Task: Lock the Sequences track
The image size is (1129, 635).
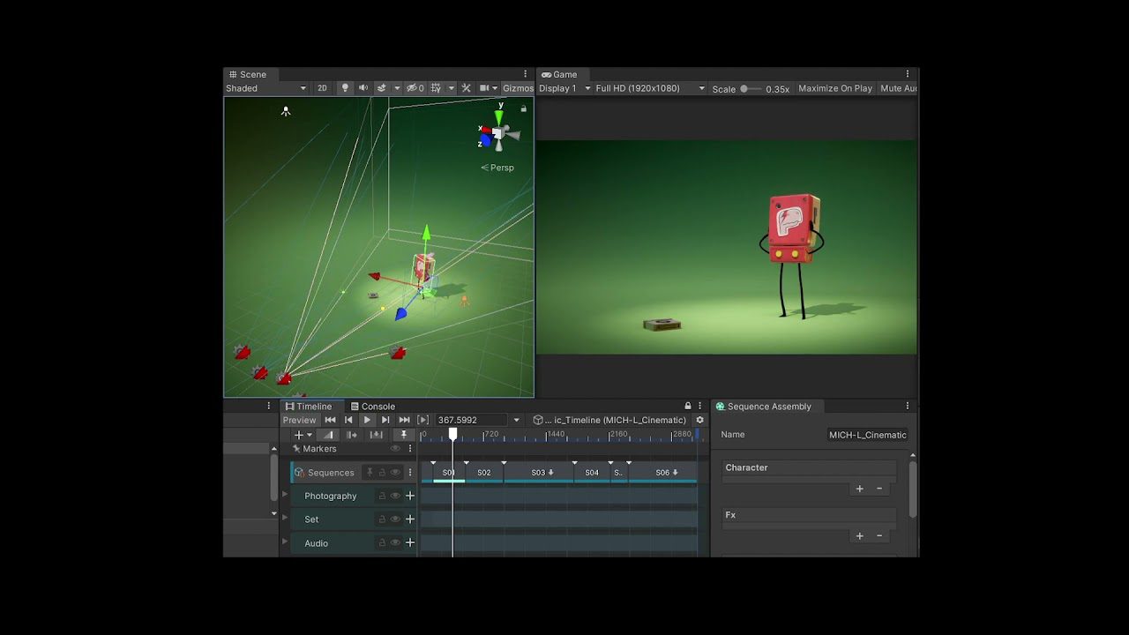Action: click(x=383, y=473)
